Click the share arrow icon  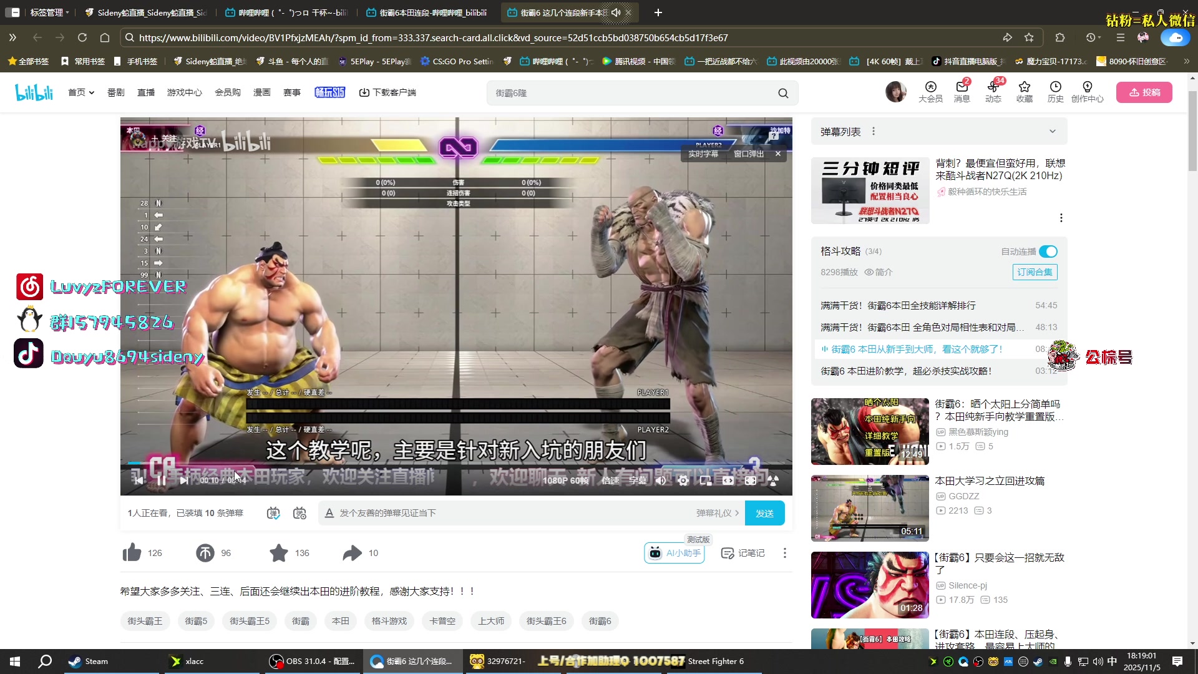click(353, 553)
